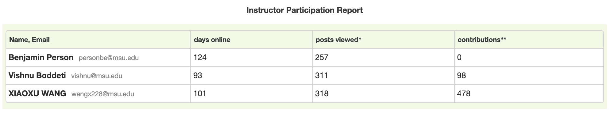The image size is (615, 114).
Task: Click Benjamin Person's contributions value 0
Action: click(x=459, y=57)
